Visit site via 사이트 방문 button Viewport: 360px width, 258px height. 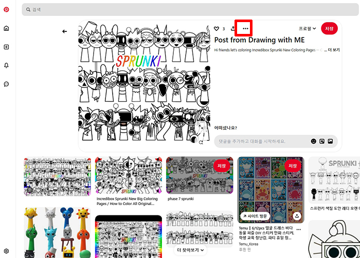coord(255,216)
